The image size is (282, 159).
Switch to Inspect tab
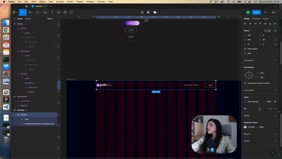tap(266, 19)
